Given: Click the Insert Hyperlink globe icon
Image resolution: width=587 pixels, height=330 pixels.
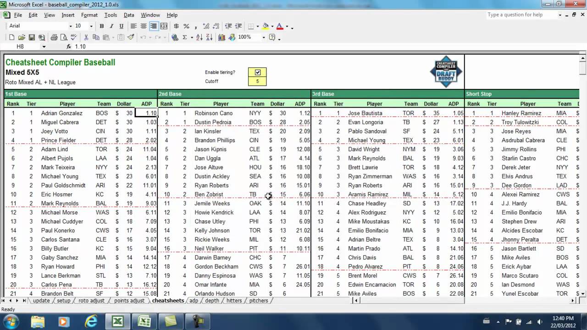Looking at the screenshot, I should 175,37.
